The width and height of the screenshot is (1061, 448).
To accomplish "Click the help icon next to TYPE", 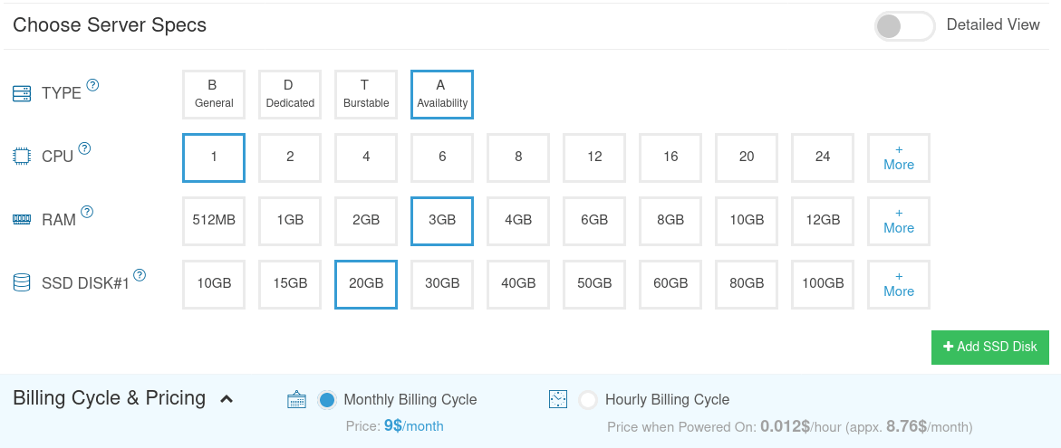I will click(x=92, y=86).
